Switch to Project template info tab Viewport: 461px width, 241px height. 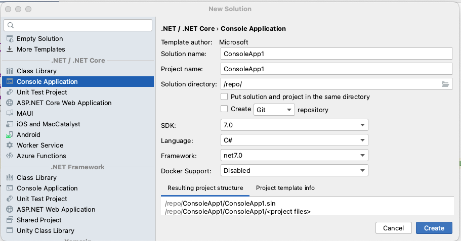[285, 188]
